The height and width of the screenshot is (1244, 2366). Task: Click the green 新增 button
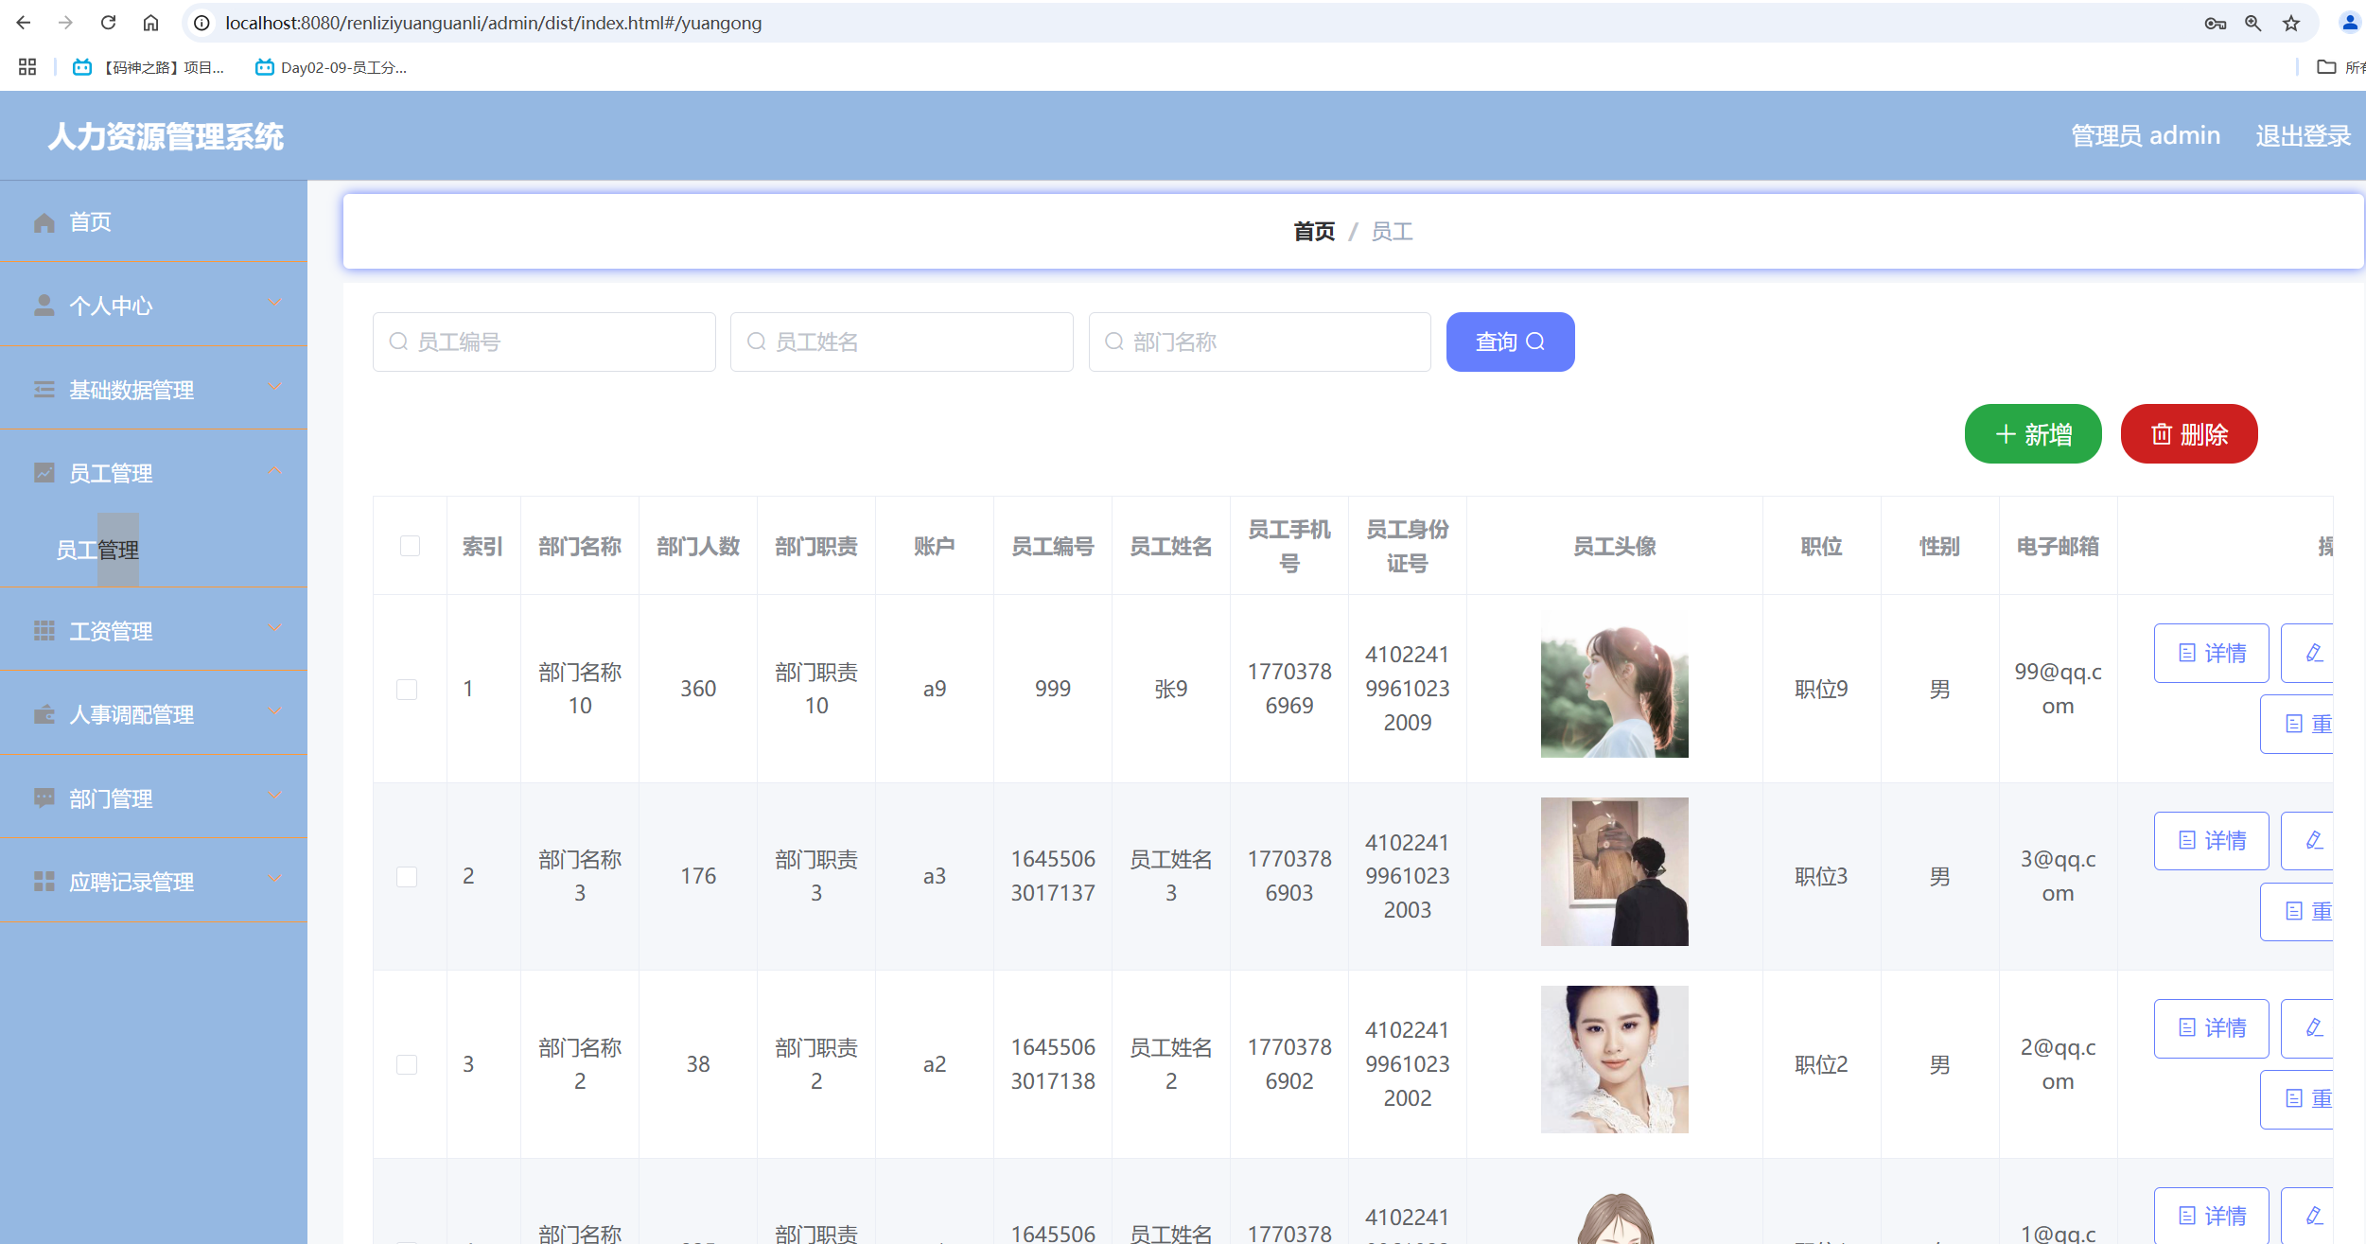coord(2033,434)
